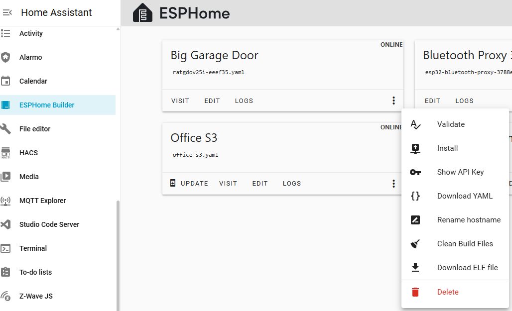Image resolution: width=512 pixels, height=311 pixels.
Task: Open Calendar in the sidebar
Action: (58, 81)
